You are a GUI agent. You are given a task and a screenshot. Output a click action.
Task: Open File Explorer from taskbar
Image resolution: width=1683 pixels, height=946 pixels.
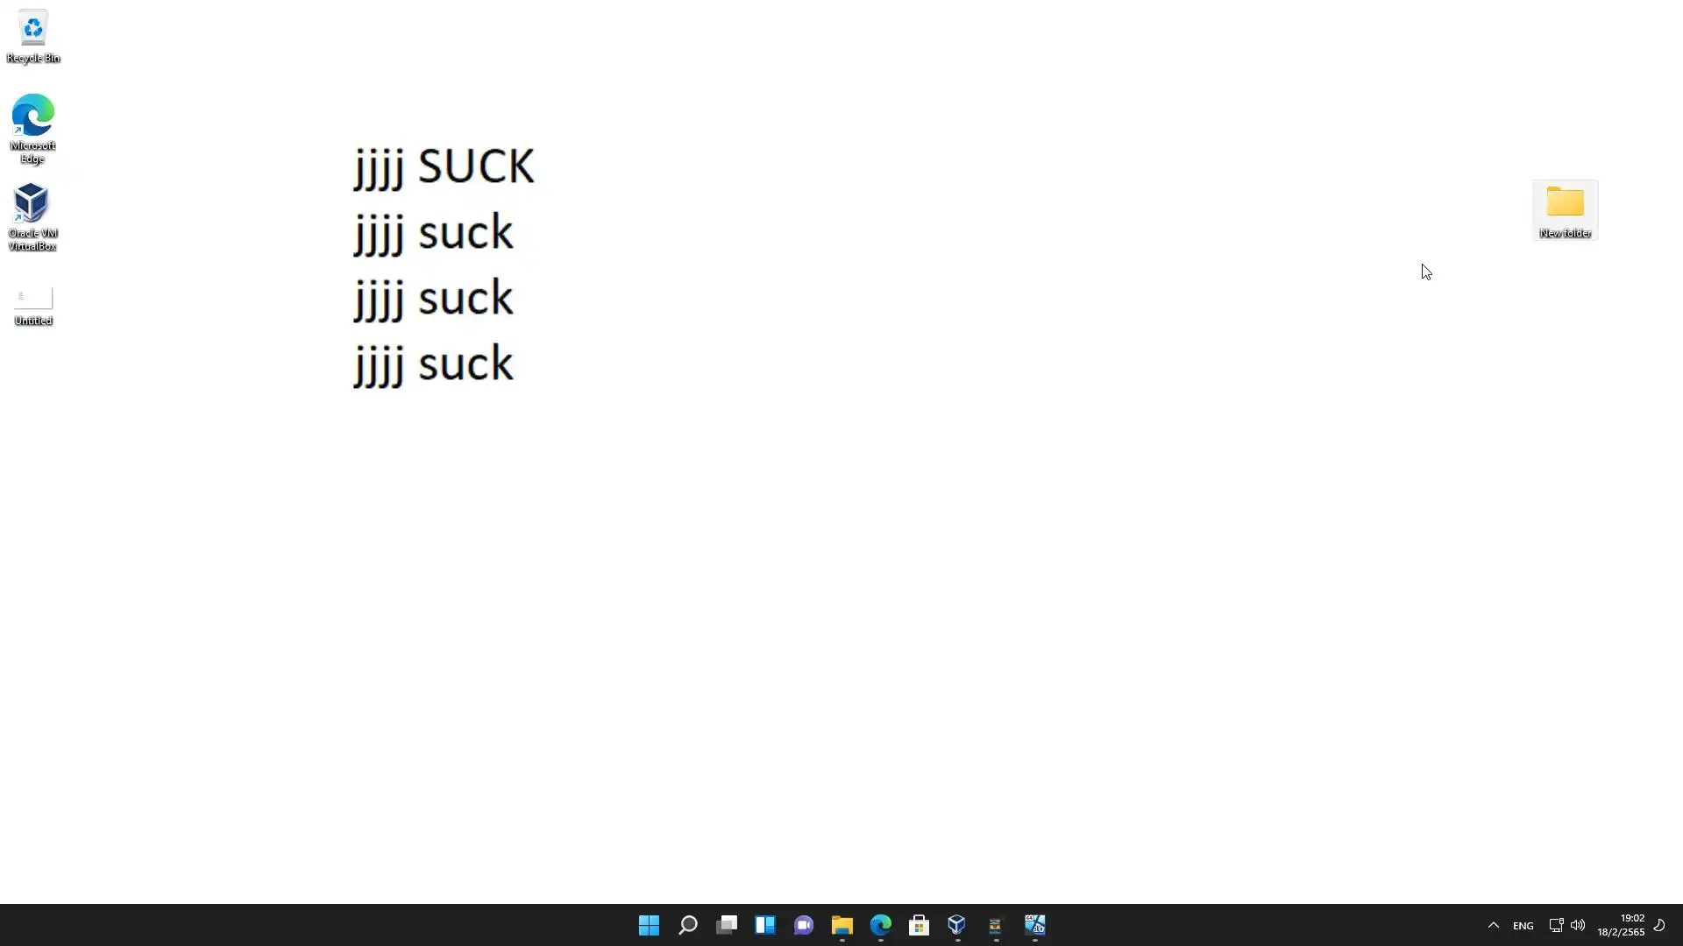pos(842,925)
